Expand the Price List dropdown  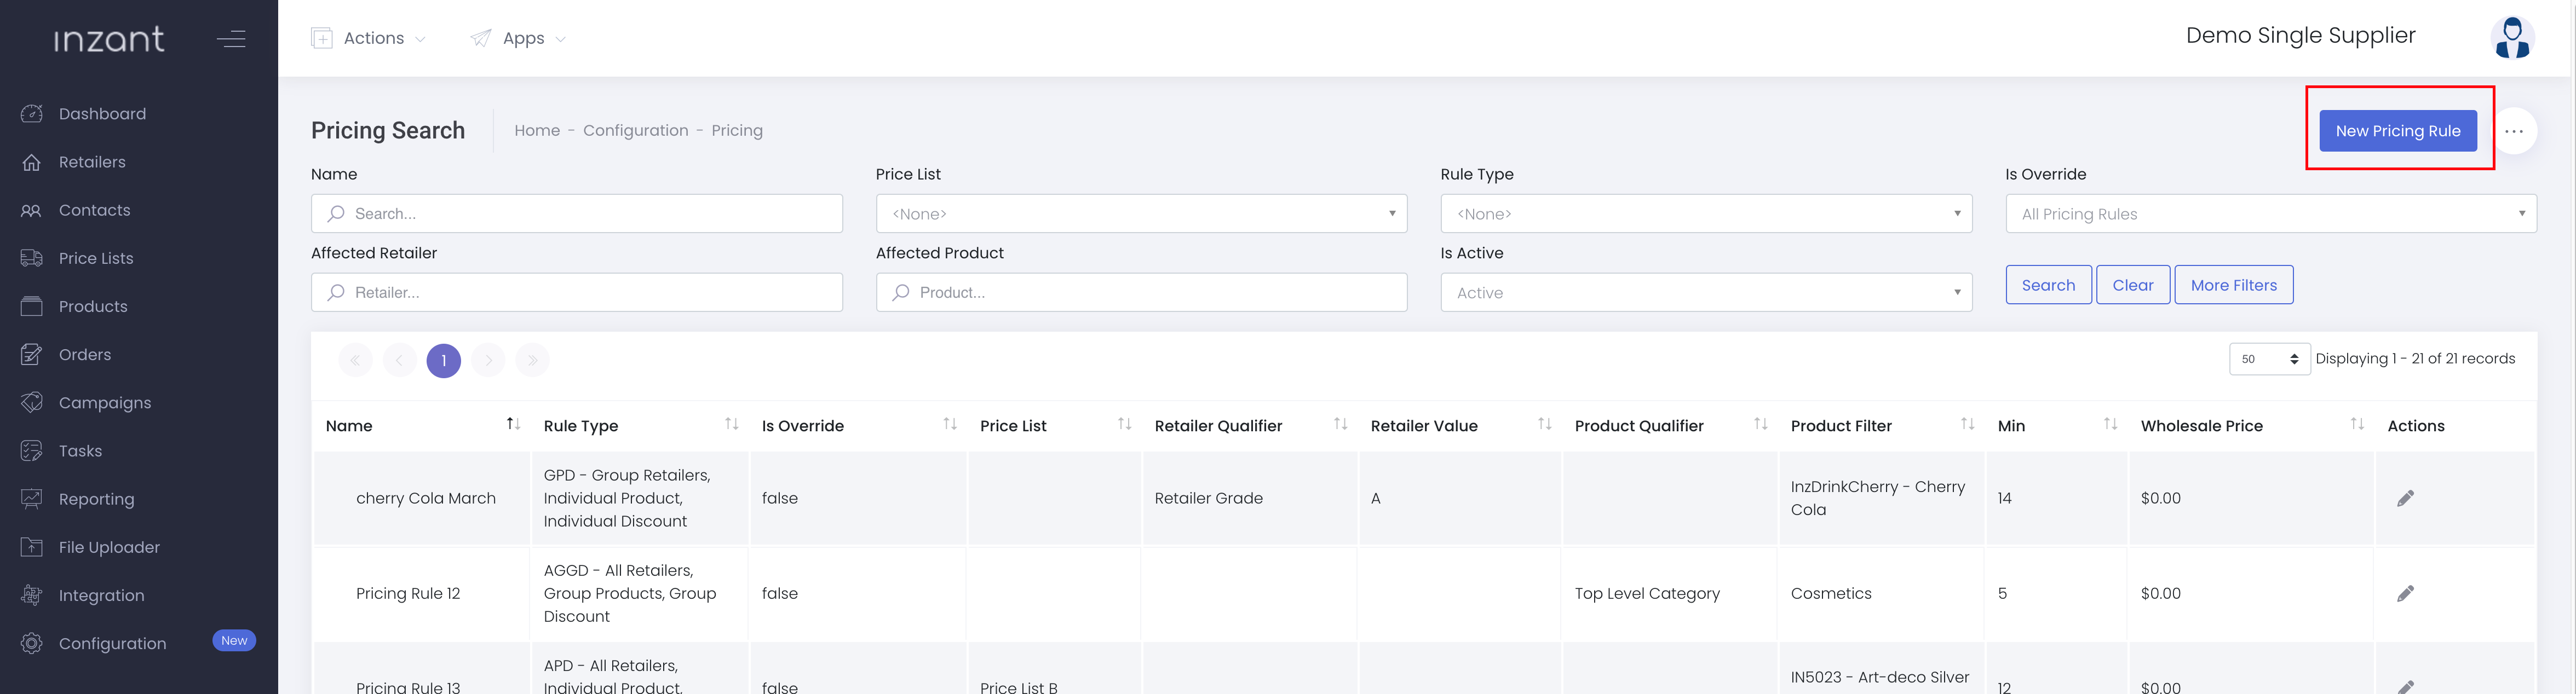(x=1142, y=214)
